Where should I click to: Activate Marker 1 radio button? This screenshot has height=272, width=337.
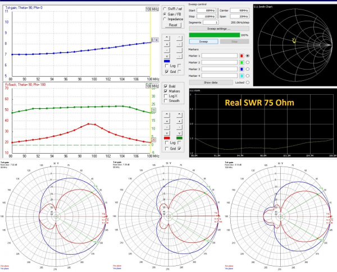(x=248, y=56)
